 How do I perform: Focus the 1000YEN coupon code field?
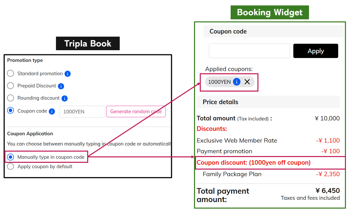82,112
